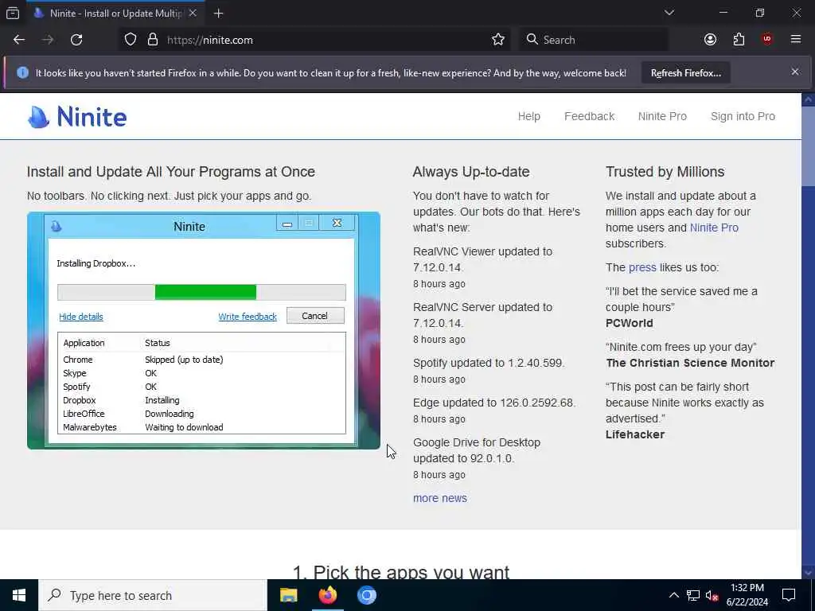Image resolution: width=815 pixels, height=611 pixels.
Task: Click 'RealVNC Viewer updated to 7.12.0.14.' text
Action: (x=482, y=259)
